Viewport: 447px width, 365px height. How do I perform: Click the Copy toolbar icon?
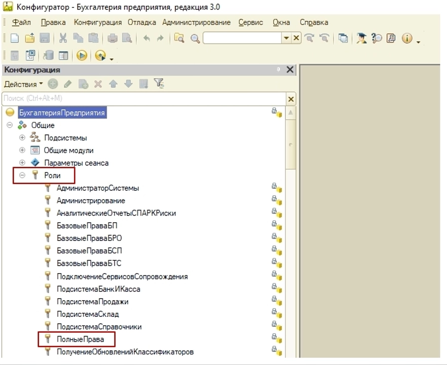(x=78, y=38)
